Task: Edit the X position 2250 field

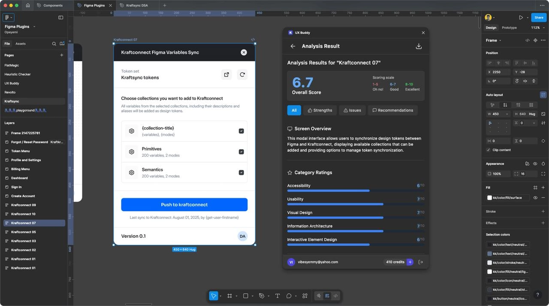Action: tap(498, 72)
